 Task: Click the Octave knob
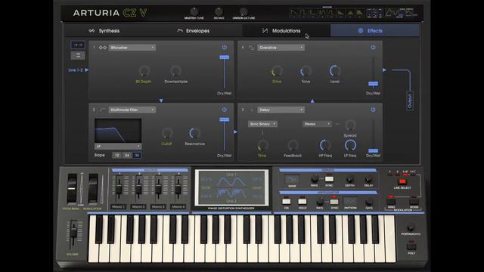[x=219, y=12]
